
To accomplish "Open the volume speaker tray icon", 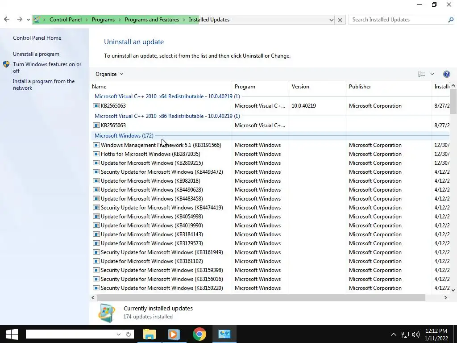I will (x=416, y=334).
